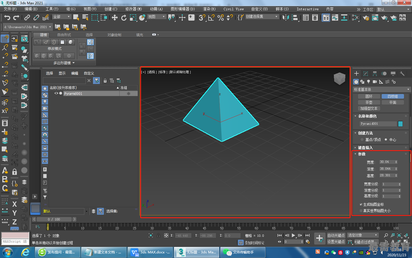Open the Schematic View
Viewport: 412px width, 258px height.
pyautogui.click(x=344, y=18)
